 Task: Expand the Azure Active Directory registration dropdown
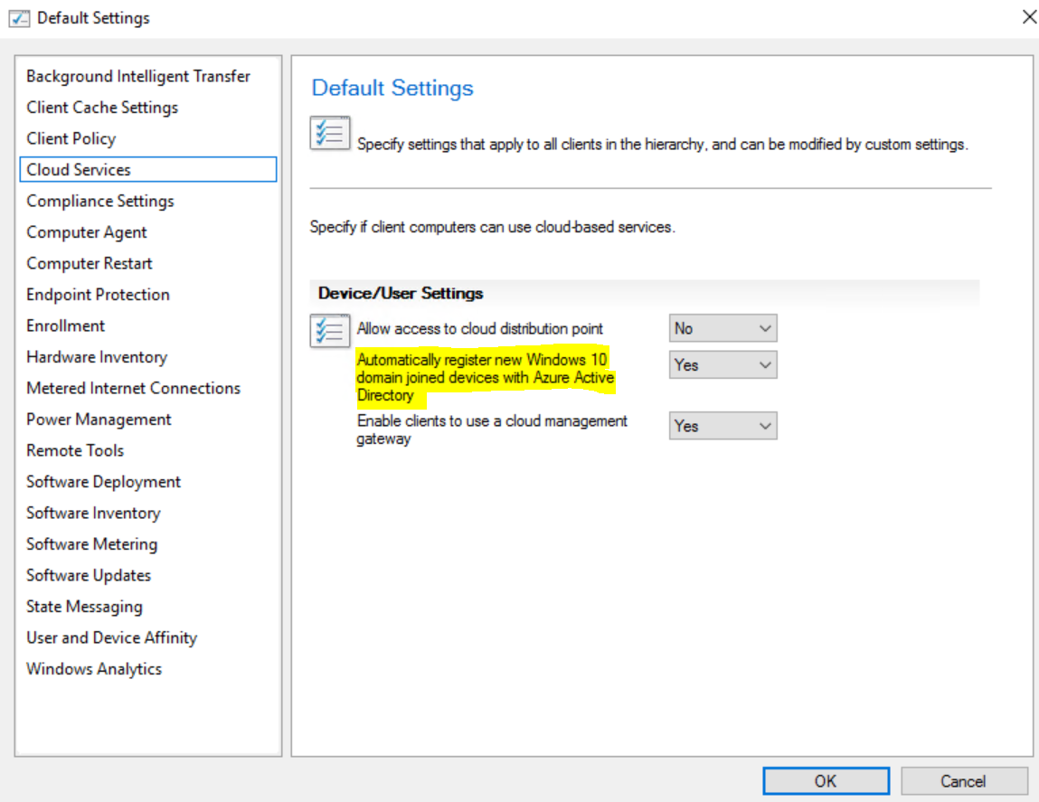pos(723,364)
